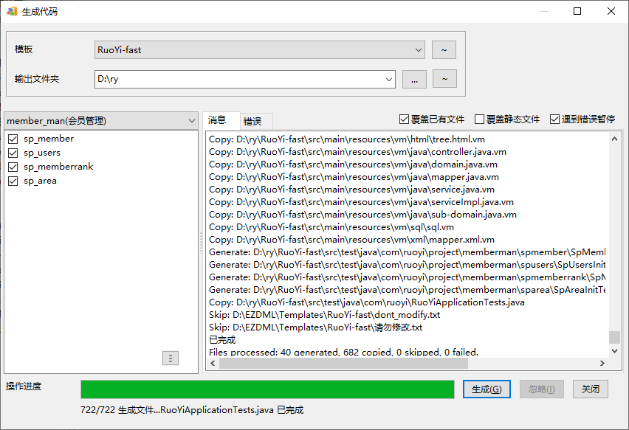Screen dimensions: 629x430
Task: Toggle the sp_memberrank table checkbox
Action: (x=13, y=167)
